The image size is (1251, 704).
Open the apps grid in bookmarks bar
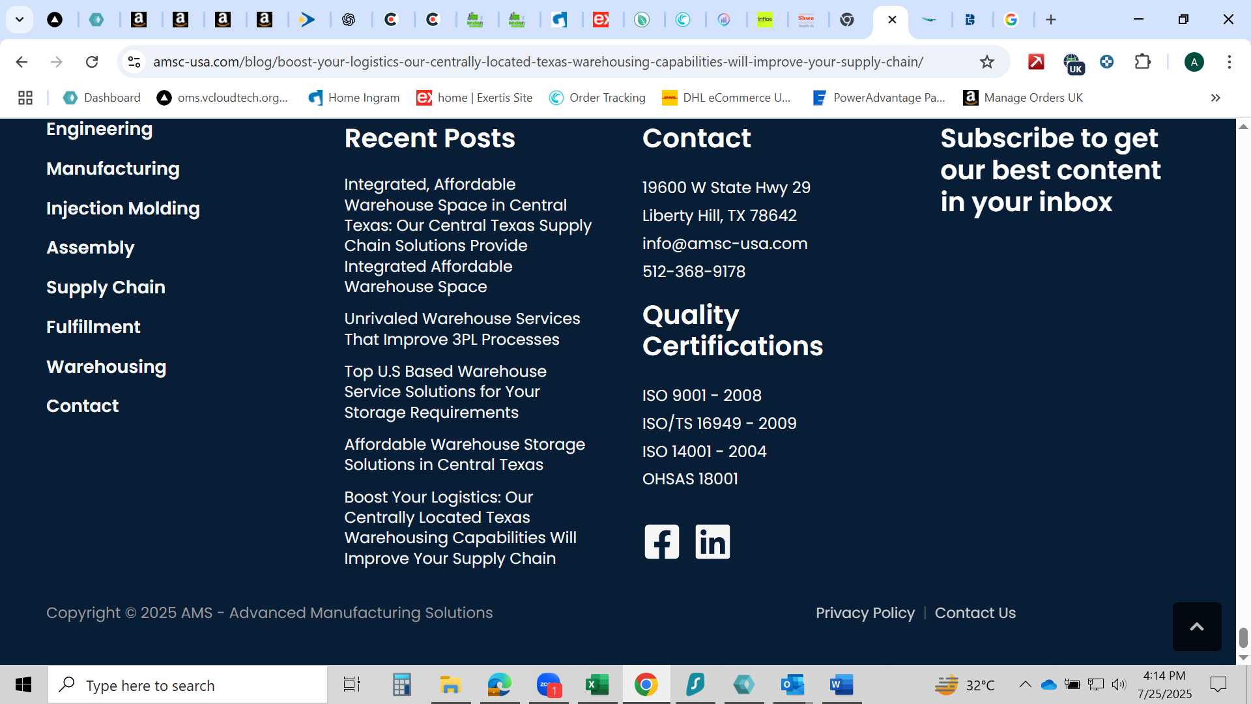pos(25,98)
